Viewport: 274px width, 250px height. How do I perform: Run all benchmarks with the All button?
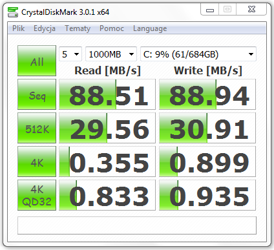coord(37,61)
